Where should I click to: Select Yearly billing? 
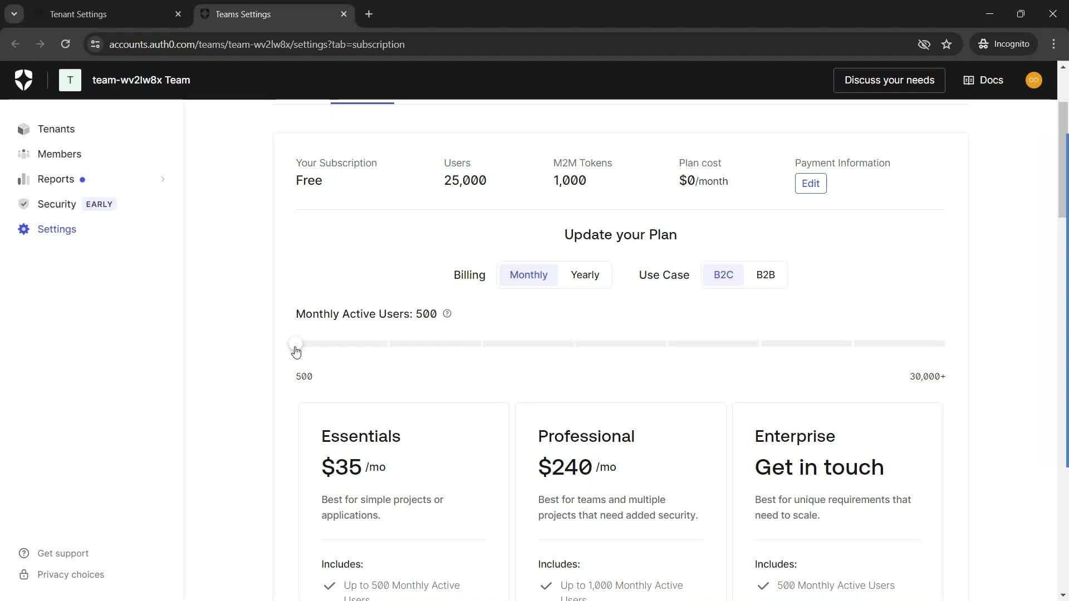(585, 275)
